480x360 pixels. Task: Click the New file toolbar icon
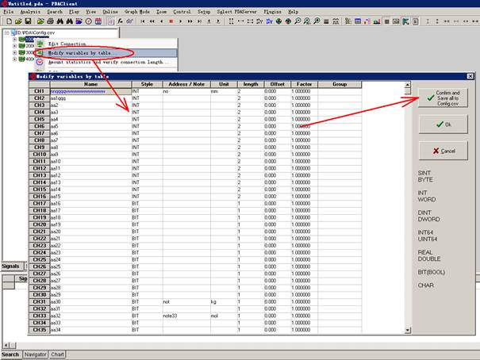tap(6, 21)
